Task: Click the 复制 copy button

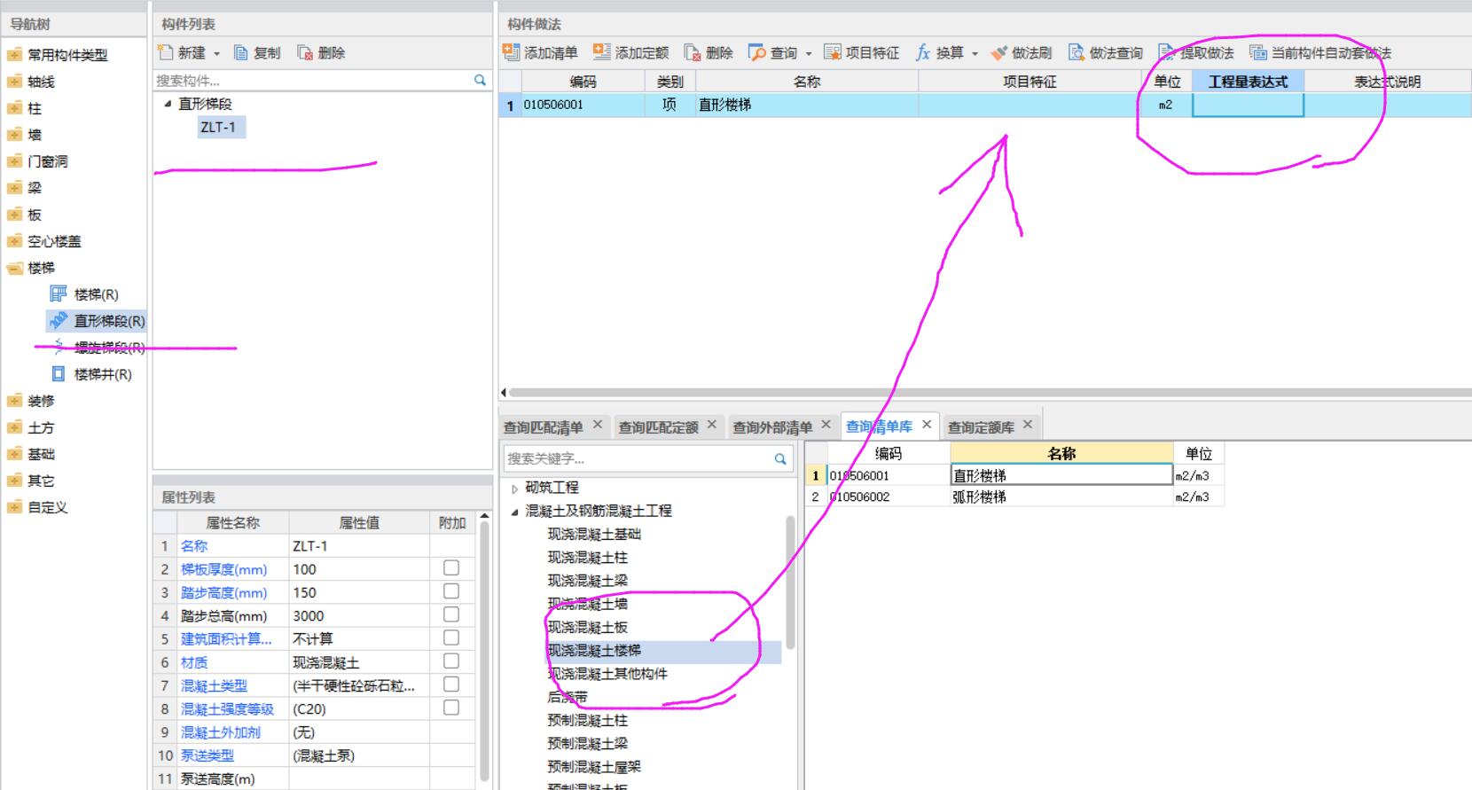Action: pos(257,53)
